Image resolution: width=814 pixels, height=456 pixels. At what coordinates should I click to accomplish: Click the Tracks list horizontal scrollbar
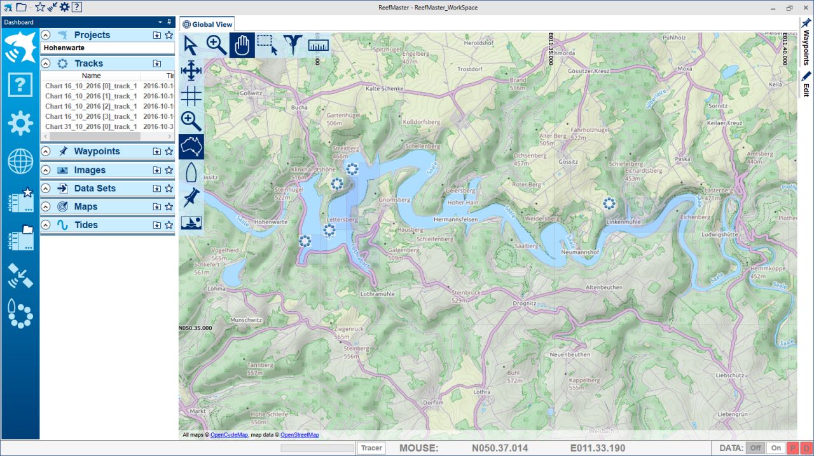pos(95,137)
